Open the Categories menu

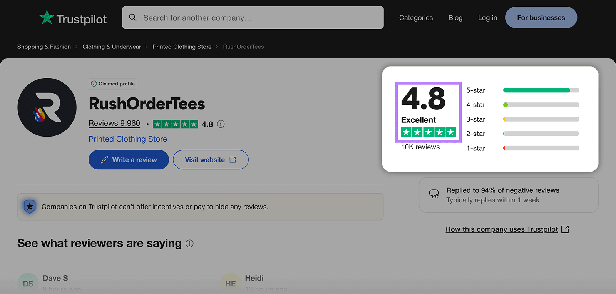(416, 18)
